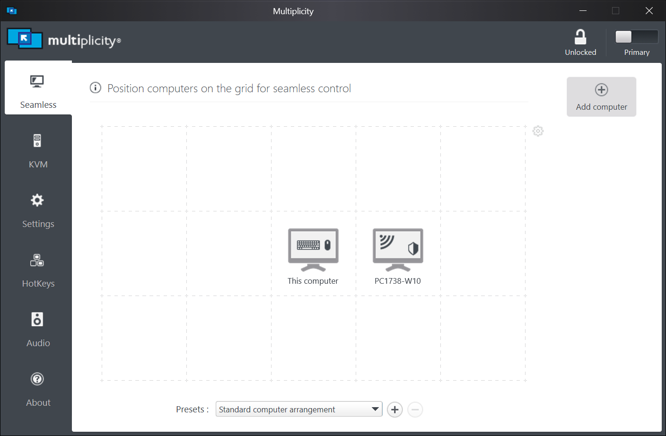Click the 'Presets :' label
The width and height of the screenshot is (666, 436).
click(192, 410)
